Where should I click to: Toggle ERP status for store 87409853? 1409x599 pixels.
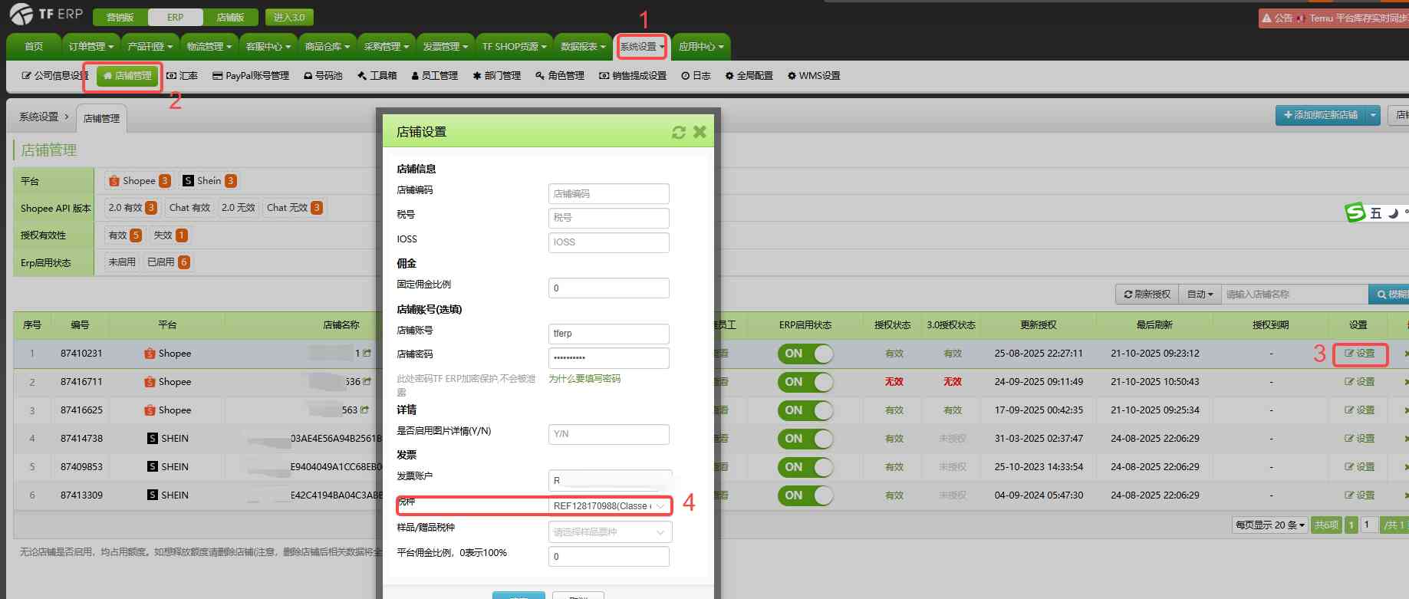[x=805, y=467]
